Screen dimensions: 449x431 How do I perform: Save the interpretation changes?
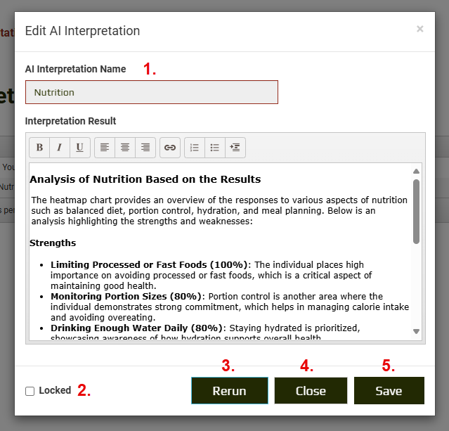point(389,391)
